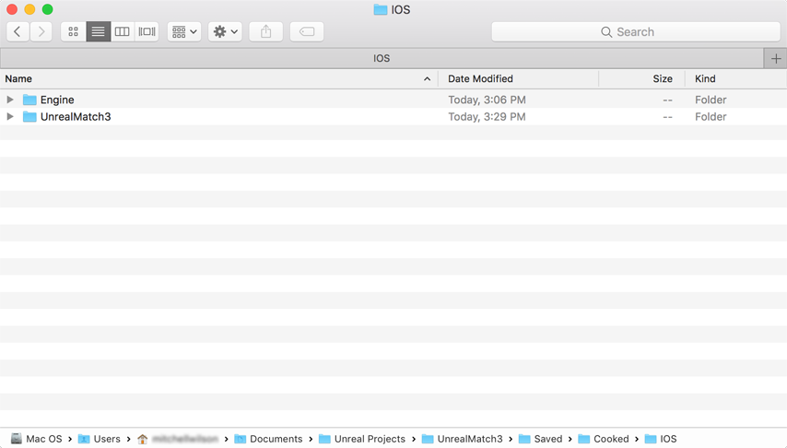Switch to Cover Flow view
The width and height of the screenshot is (787, 448).
click(x=147, y=31)
